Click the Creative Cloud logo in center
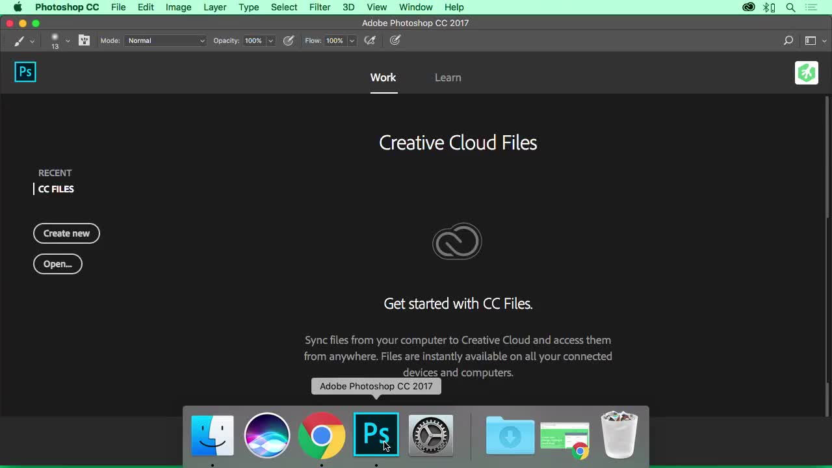The width and height of the screenshot is (832, 468). (457, 241)
